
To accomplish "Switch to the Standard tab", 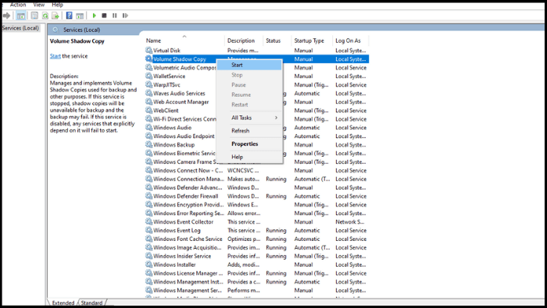I will coord(91,303).
